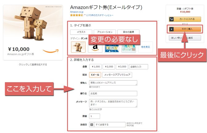Open the customer reviews link
The width and height of the screenshot is (207, 133).
point(100,15)
